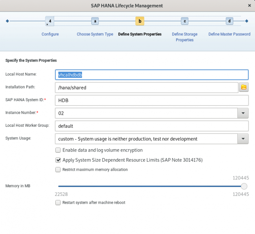The width and height of the screenshot is (255, 234).
Task: Click the Local Host Worker Group label
Action: (x=27, y=126)
